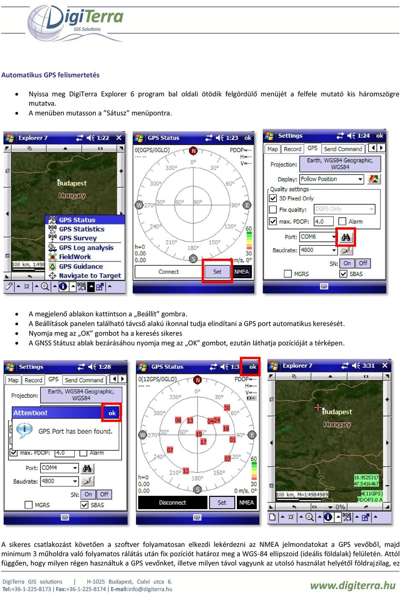Toggle 3D Fixed Only checkbox in first Settings

(x=273, y=198)
